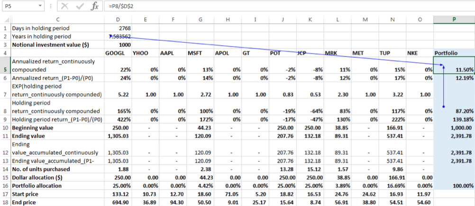Click the 100.00% portfolio allocation cell
Image resolution: width=475 pixels, height=206 pixels.
click(454, 186)
